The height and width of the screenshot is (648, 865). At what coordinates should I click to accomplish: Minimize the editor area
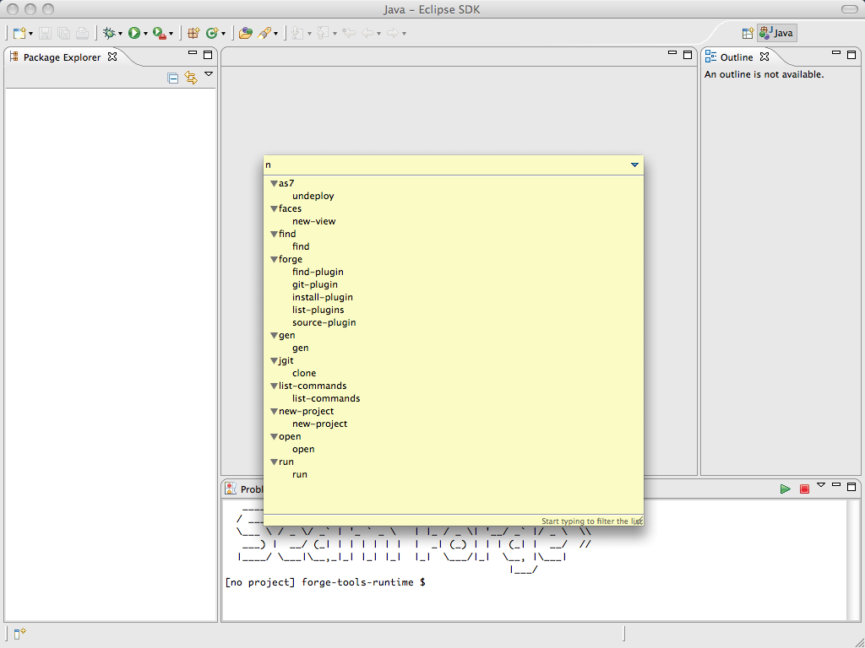tap(672, 53)
